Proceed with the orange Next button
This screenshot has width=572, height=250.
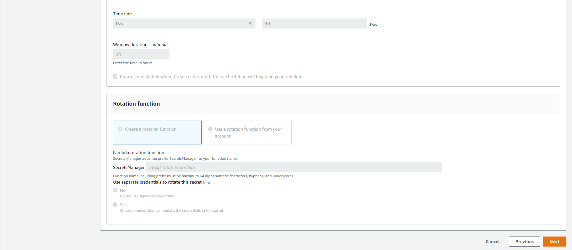[x=554, y=242]
